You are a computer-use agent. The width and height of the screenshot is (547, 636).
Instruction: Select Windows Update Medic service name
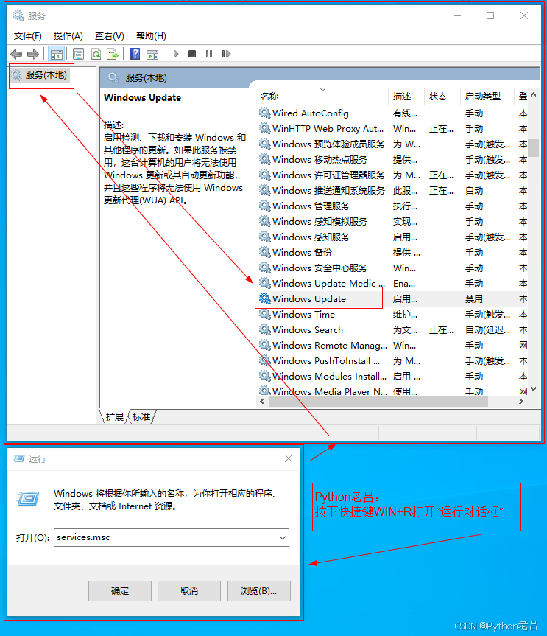328,283
